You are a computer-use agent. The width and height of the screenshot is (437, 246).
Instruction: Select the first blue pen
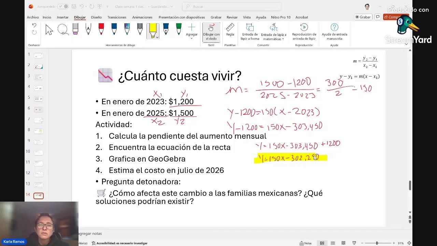click(114, 29)
